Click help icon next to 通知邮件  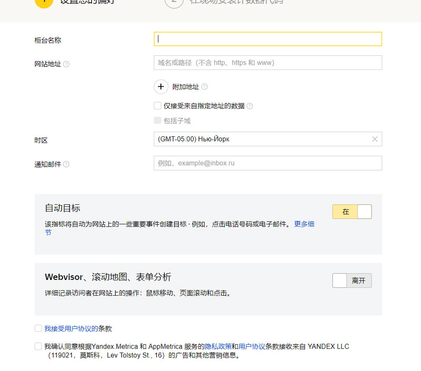point(66,164)
